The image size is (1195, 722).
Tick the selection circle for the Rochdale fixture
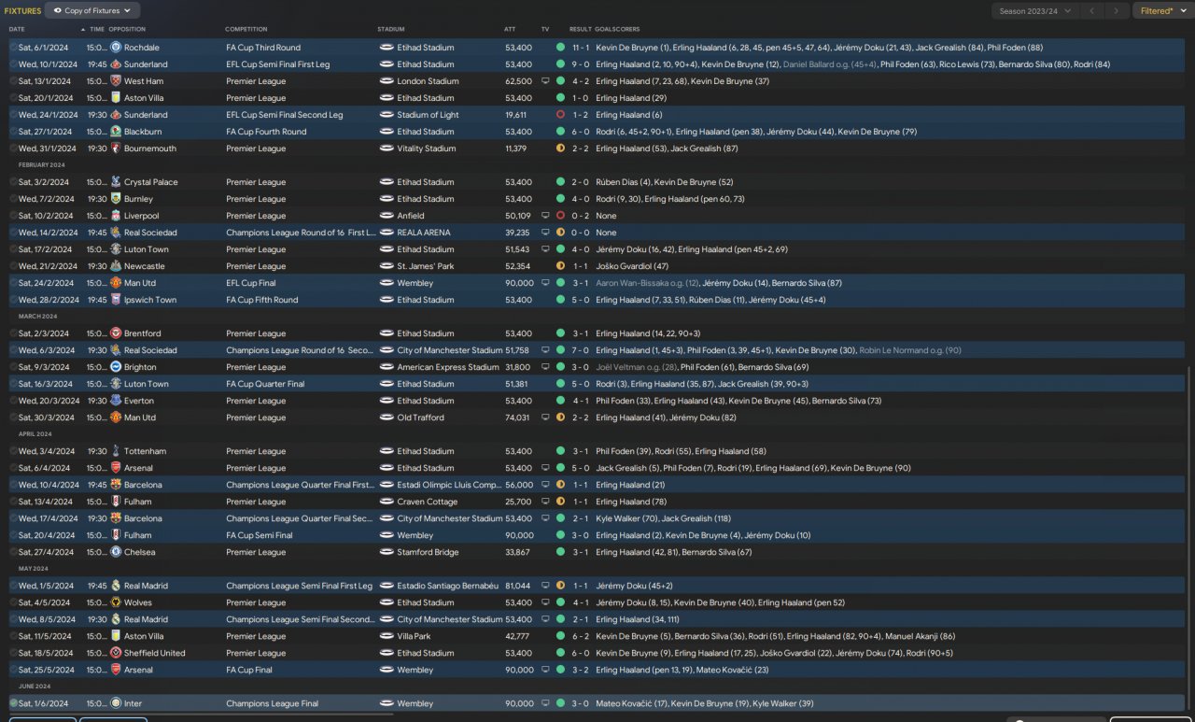(13, 48)
